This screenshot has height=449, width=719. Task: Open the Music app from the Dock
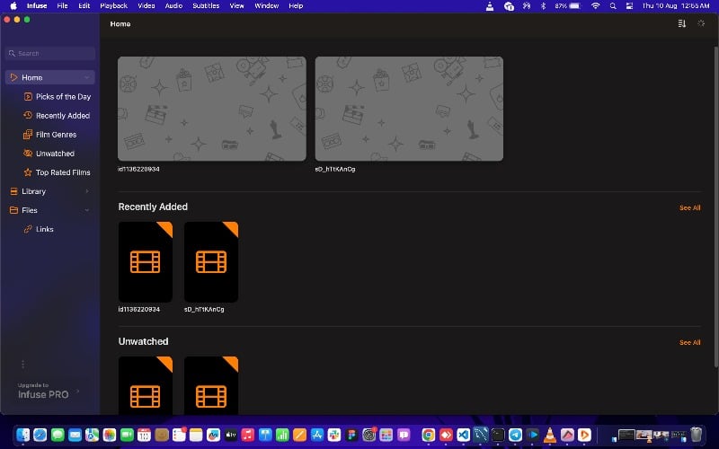click(248, 435)
